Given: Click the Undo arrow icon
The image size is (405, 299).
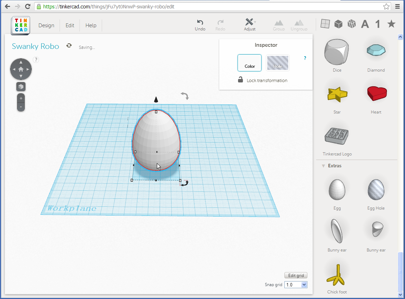Looking at the screenshot, I should point(200,22).
